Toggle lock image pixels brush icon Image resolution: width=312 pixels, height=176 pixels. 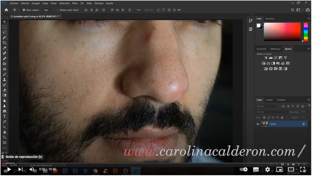point(269,118)
